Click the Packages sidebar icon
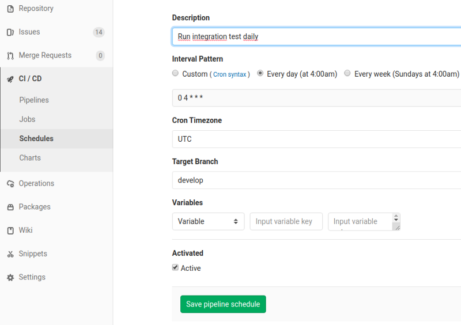461x325 pixels. [x=10, y=207]
